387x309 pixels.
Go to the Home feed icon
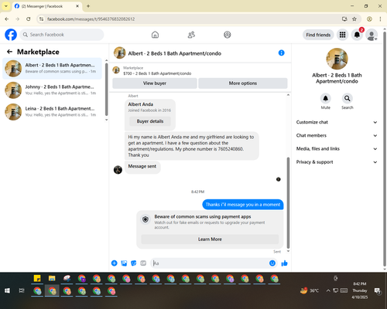coord(155,35)
